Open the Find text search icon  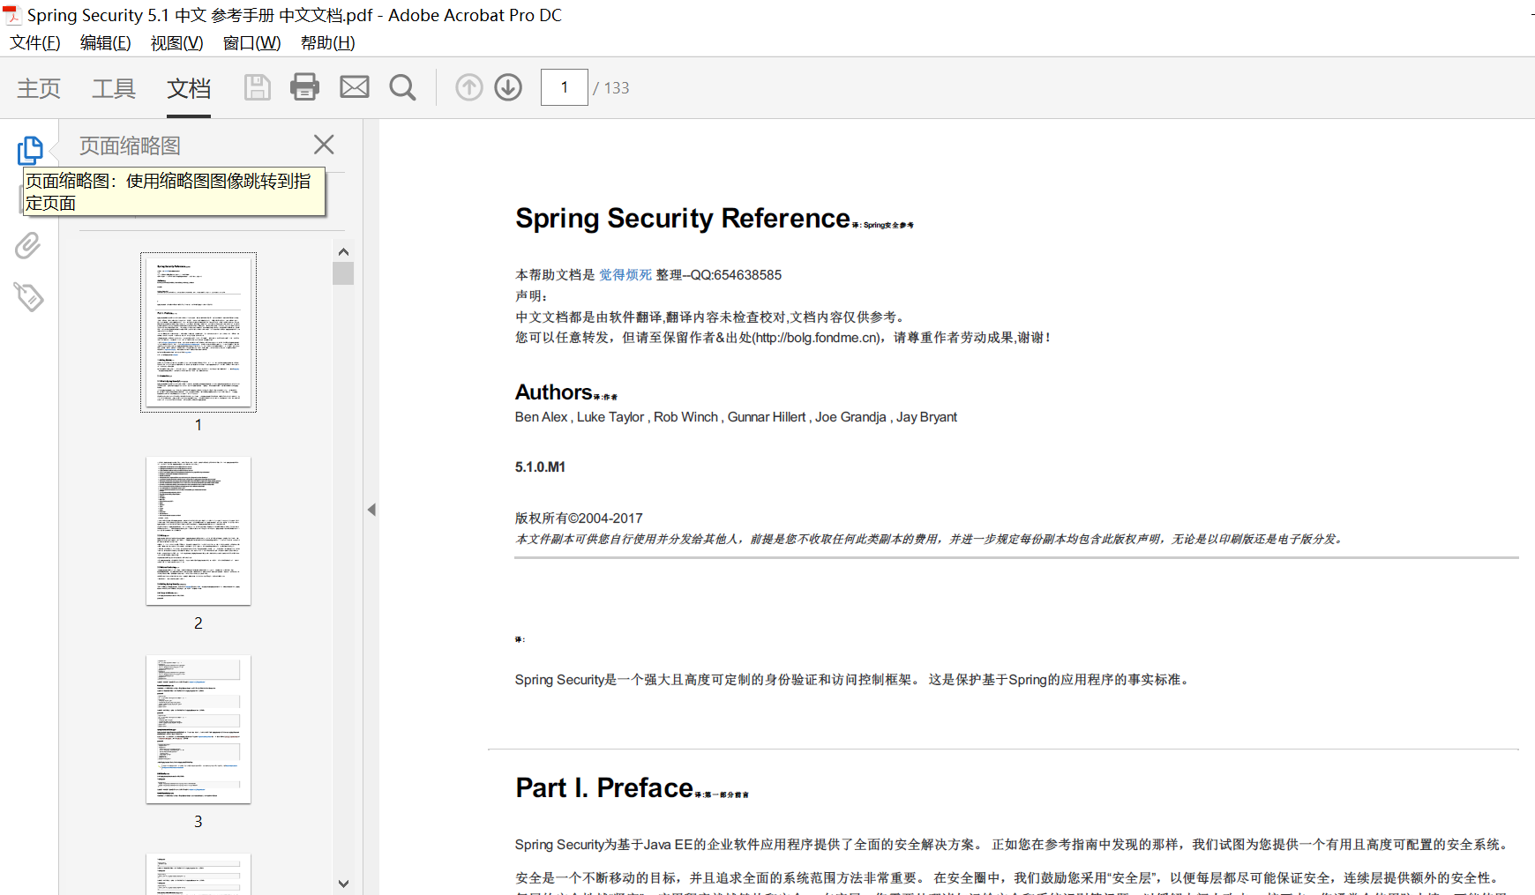click(402, 87)
